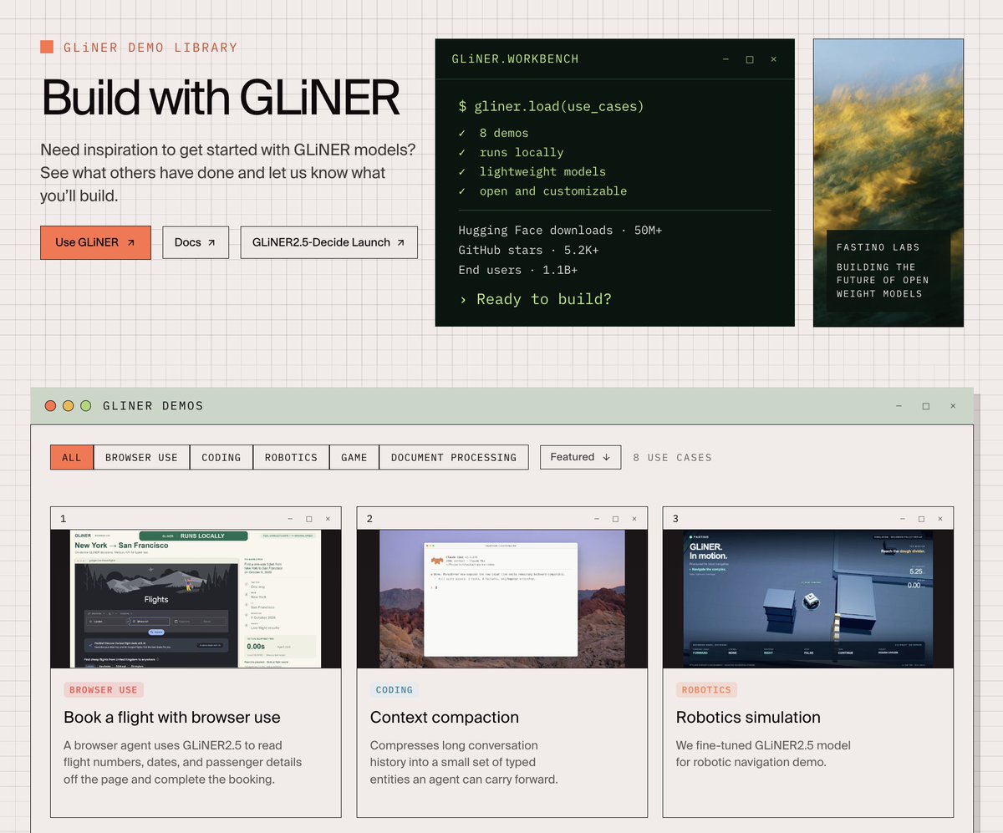Click the 'open and customizable' checklist line
The height and width of the screenshot is (833, 1003).
point(543,190)
